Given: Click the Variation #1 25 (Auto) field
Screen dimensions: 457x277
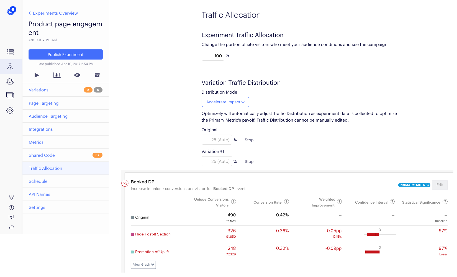Looking at the screenshot, I should (217, 161).
